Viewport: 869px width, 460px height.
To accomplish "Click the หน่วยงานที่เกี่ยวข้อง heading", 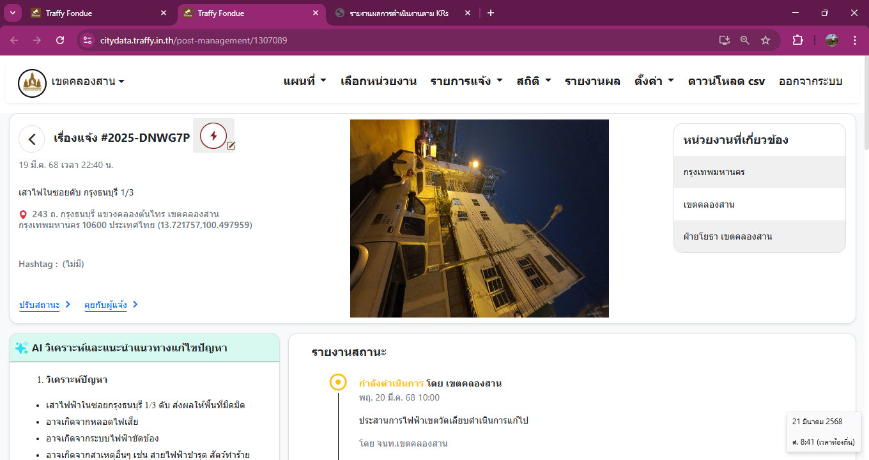I will (735, 140).
